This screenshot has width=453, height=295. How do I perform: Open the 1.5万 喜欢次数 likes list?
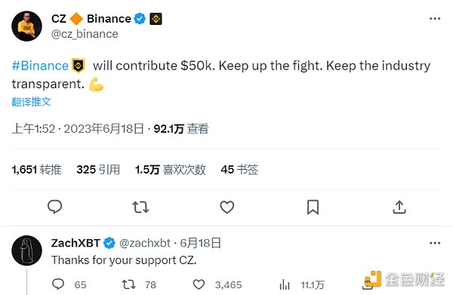(171, 170)
